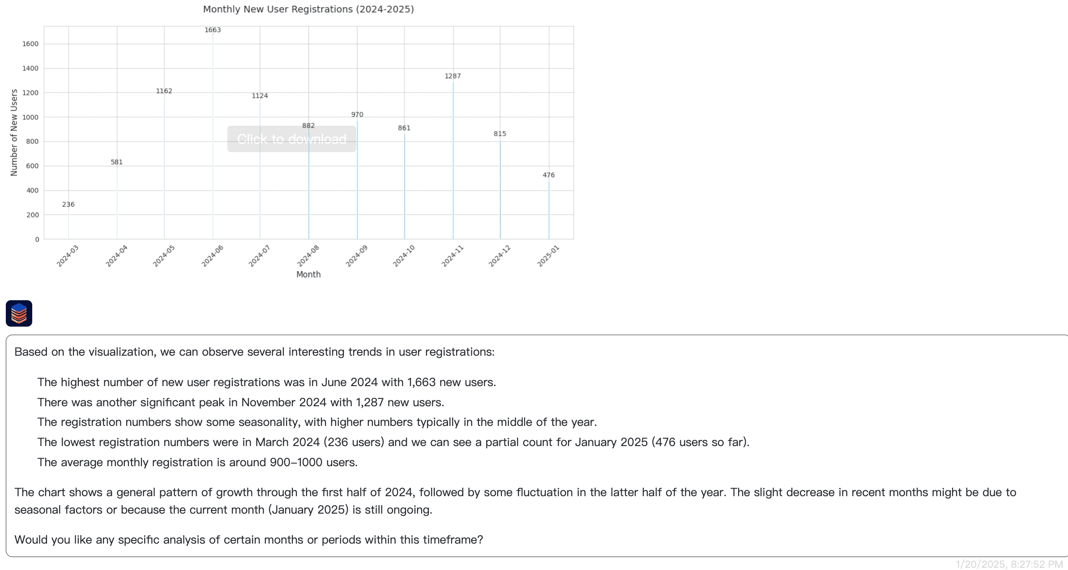Click the X-axis Month label below chart

(309, 275)
